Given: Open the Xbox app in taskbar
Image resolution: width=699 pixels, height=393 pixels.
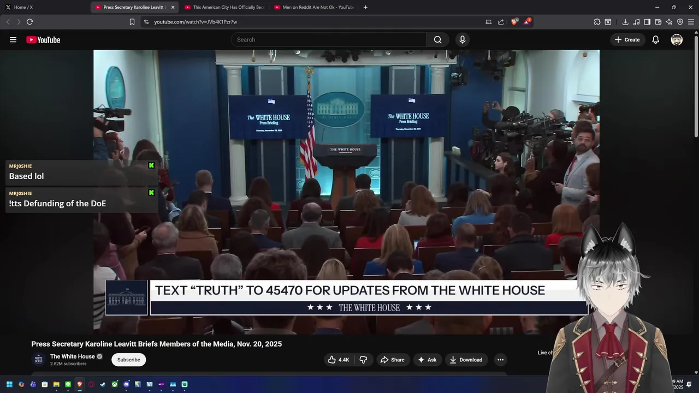Looking at the screenshot, I should [115, 384].
